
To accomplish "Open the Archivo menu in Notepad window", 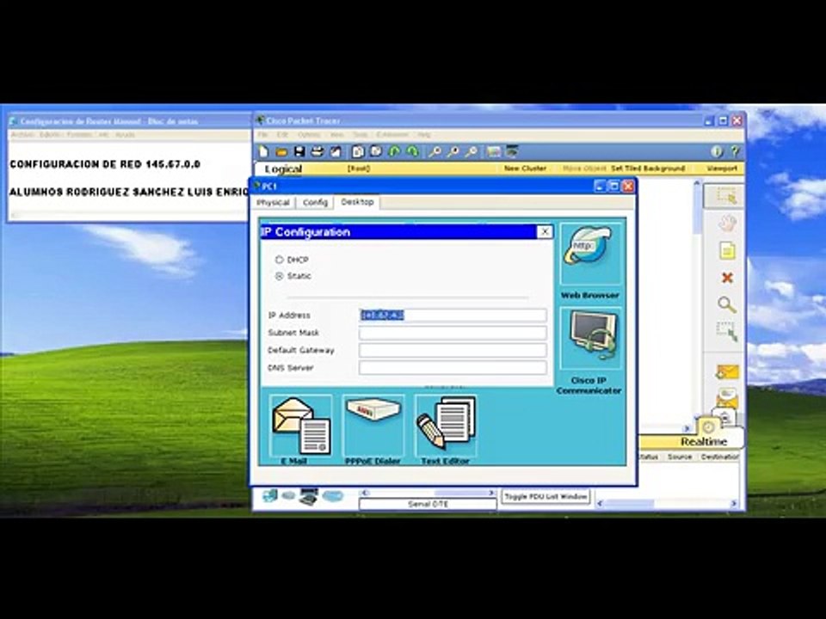I will click(x=22, y=135).
